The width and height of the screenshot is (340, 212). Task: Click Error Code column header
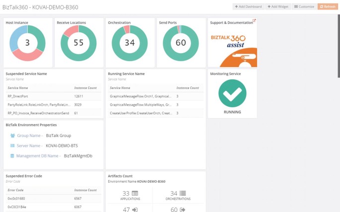pos(15,190)
